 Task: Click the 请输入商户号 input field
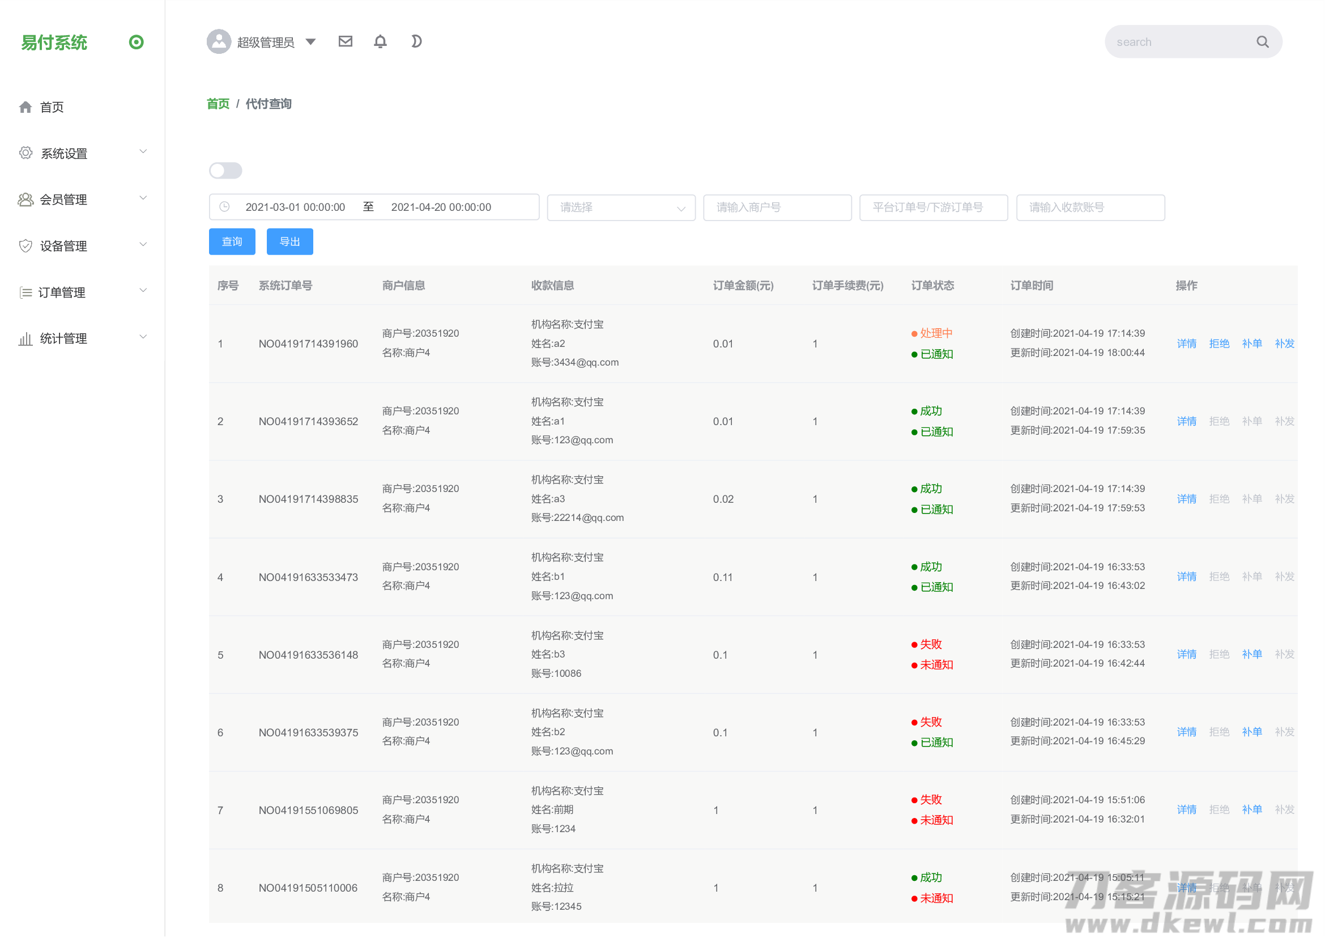(x=777, y=207)
